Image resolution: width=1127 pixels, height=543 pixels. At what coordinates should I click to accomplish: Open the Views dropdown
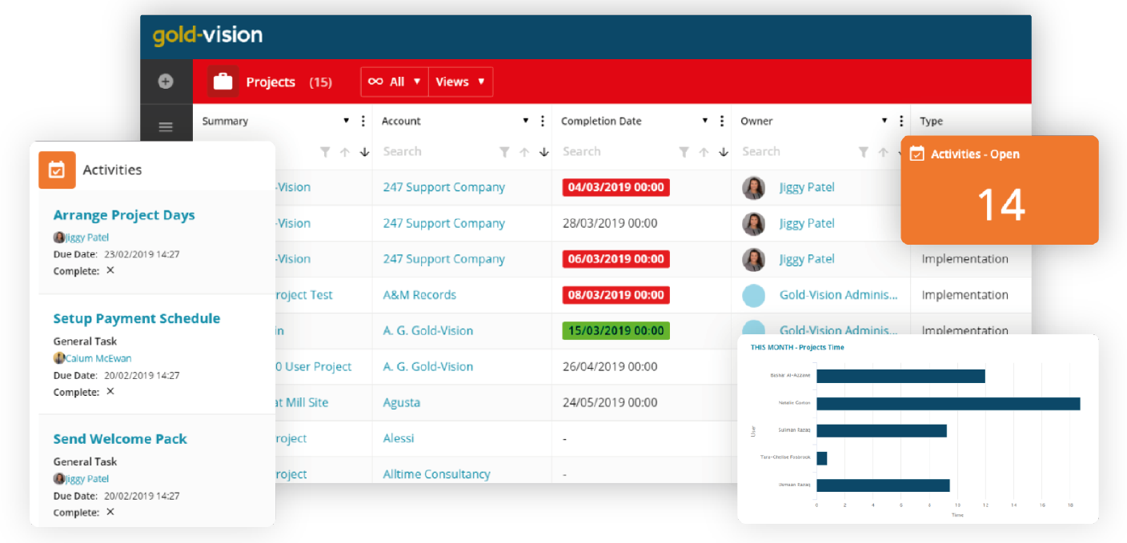tap(460, 82)
